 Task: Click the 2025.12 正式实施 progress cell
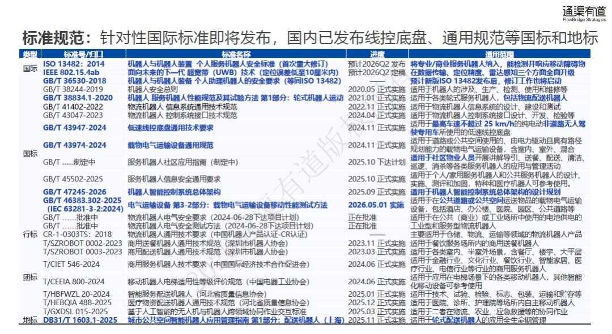click(377, 303)
